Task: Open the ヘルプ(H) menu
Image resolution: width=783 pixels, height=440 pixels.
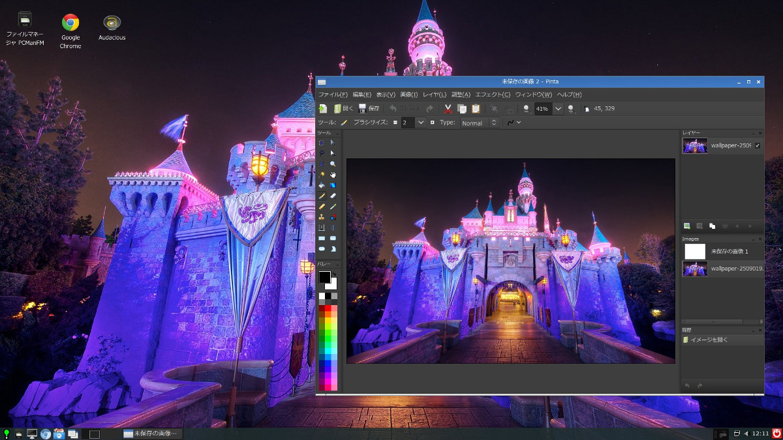Action: (x=569, y=95)
